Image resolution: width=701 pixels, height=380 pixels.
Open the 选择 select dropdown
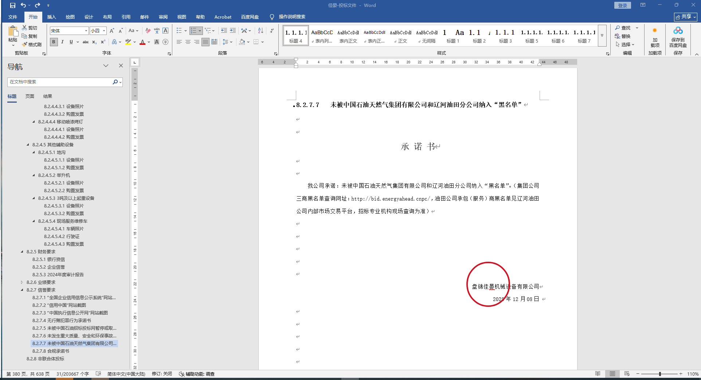coord(625,44)
